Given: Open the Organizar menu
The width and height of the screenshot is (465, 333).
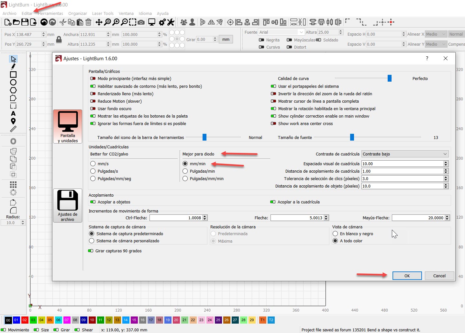Looking at the screenshot, I should click(78, 13).
